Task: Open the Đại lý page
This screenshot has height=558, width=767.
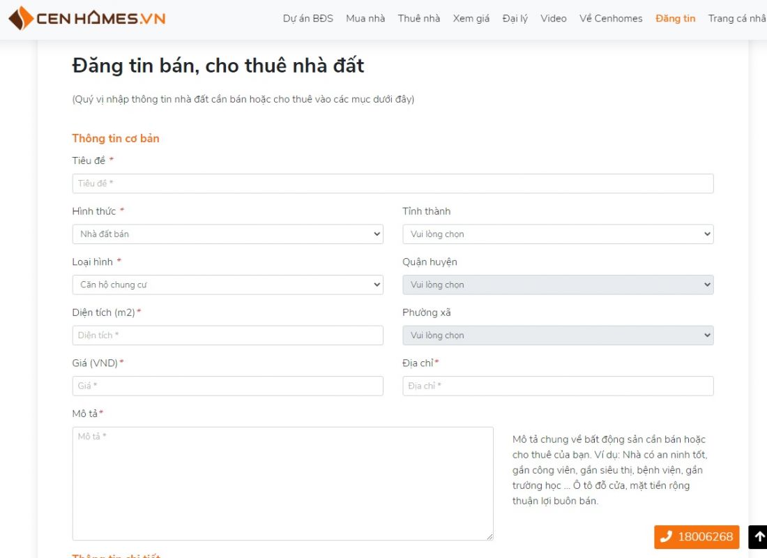Action: pos(515,19)
